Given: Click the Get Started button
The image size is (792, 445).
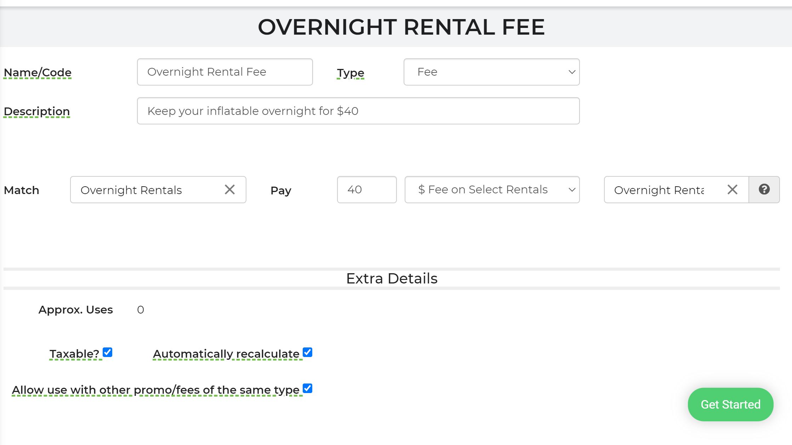Looking at the screenshot, I should click(730, 404).
